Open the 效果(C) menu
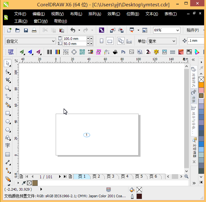206x202 pixels. coord(114,14)
